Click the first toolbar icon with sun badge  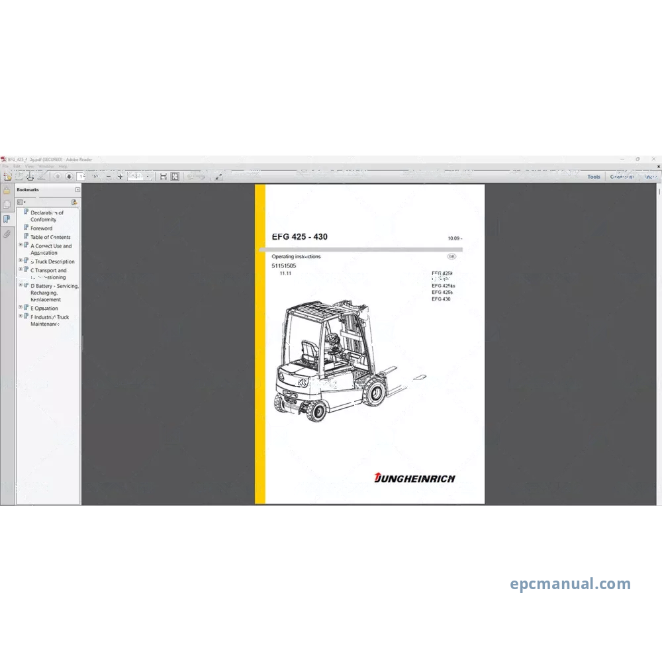pos(7,177)
